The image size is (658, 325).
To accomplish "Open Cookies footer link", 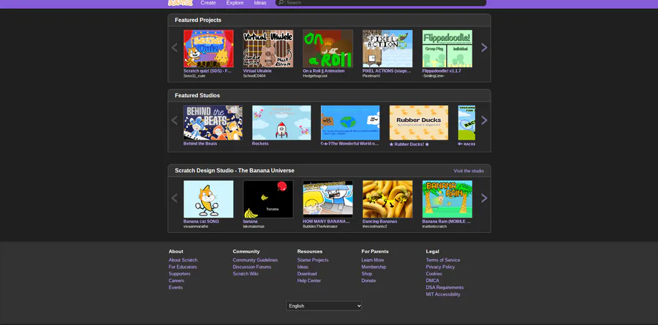I will click(x=434, y=274).
